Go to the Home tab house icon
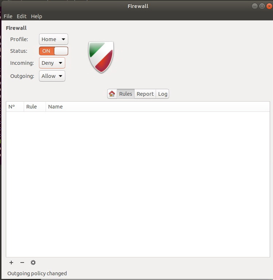This screenshot has width=273, height=280. [x=112, y=94]
